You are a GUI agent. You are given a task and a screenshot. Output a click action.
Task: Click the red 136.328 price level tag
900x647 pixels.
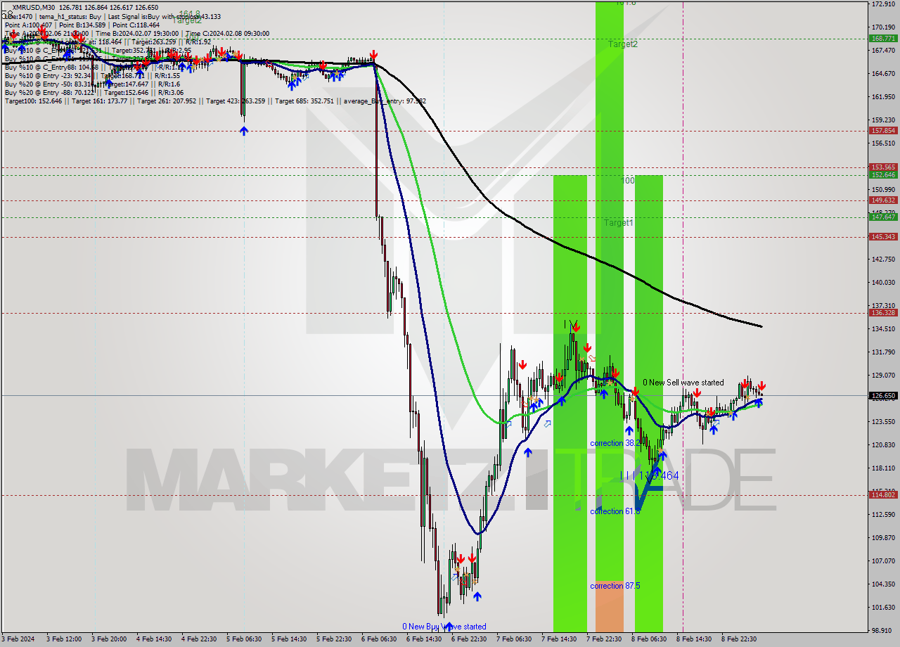tap(883, 312)
